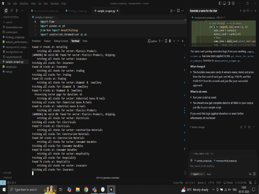The width and height of the screenshot is (259, 194).
Task: Split the editor to the right
Action: pos(178,11)
